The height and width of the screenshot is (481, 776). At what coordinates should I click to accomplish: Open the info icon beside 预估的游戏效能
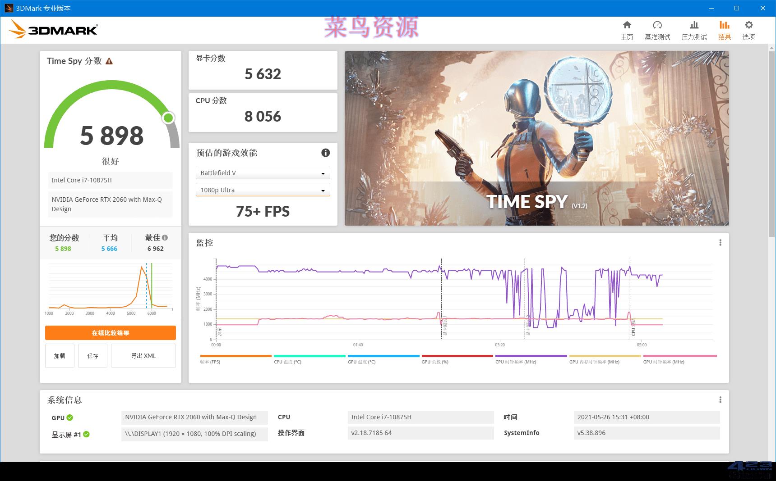click(326, 153)
